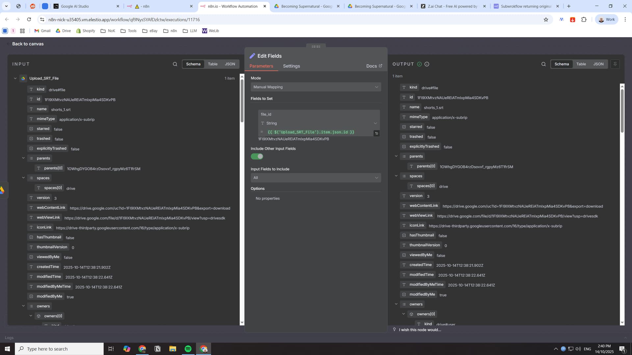
Task: Switch to the Settings tab
Action: click(291, 66)
